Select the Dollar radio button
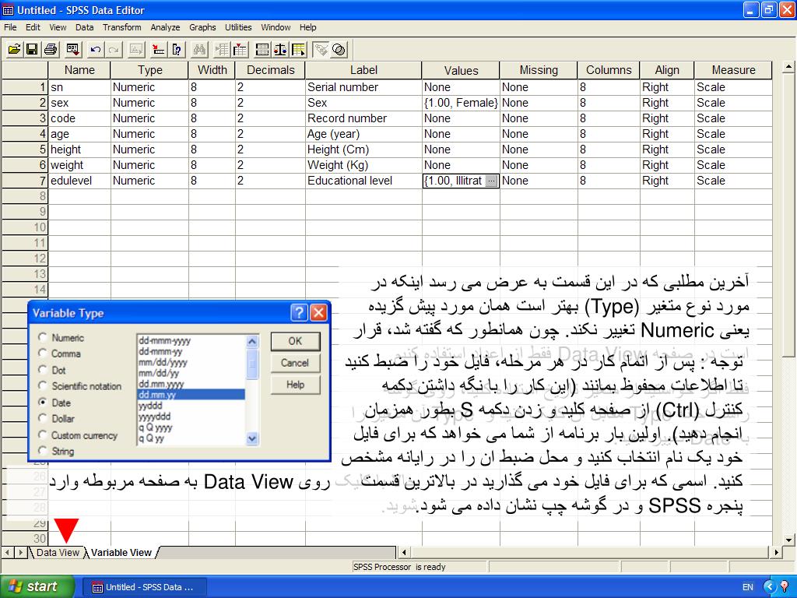This screenshot has height=598, width=797. (x=43, y=418)
